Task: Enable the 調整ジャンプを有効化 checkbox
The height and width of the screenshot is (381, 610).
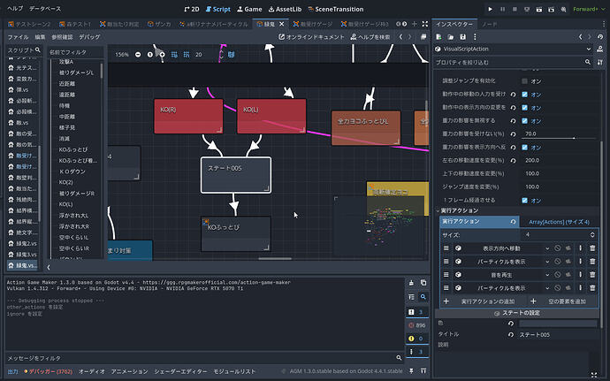Action: tap(524, 81)
